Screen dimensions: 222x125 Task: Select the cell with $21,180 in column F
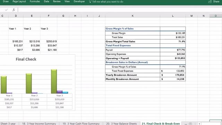49,50
